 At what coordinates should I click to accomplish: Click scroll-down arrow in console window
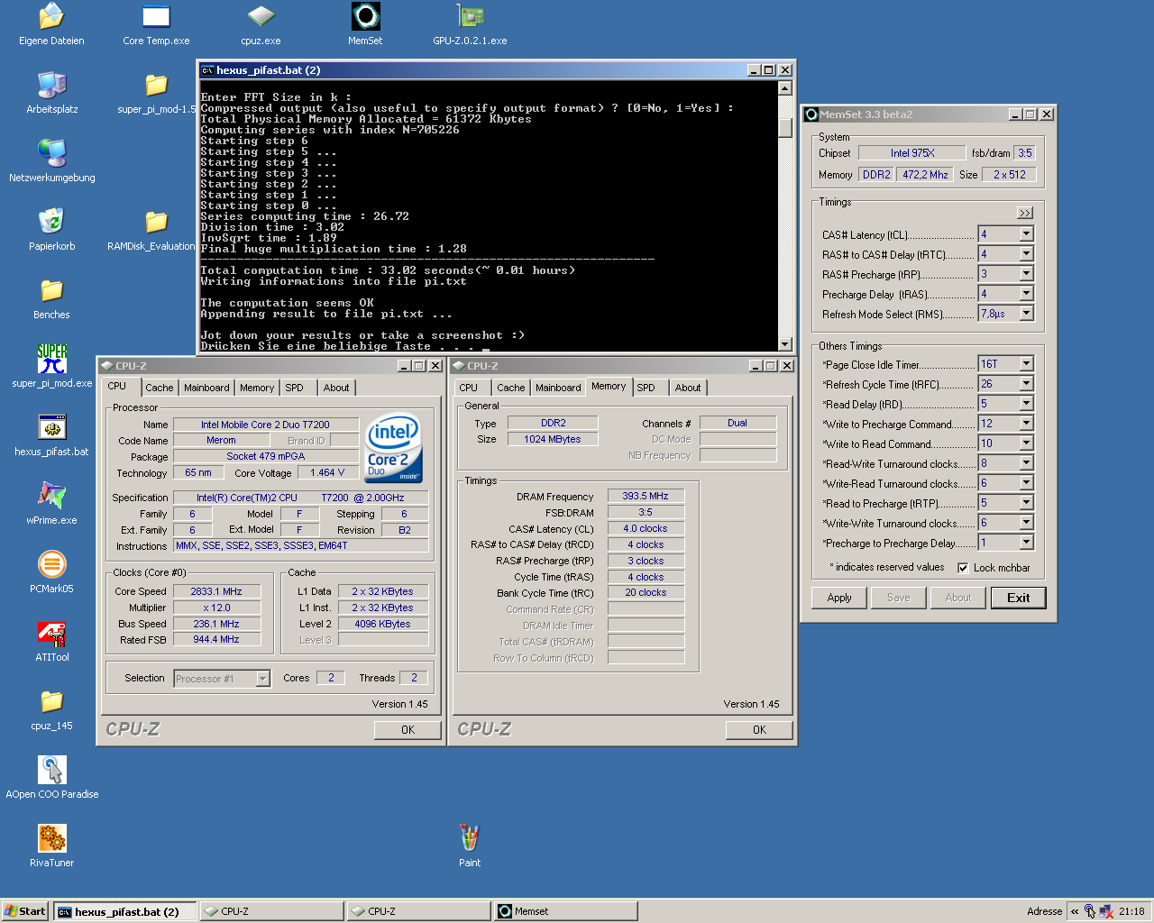[784, 343]
